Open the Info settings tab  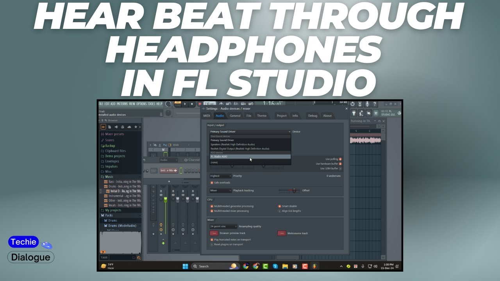coord(295,116)
